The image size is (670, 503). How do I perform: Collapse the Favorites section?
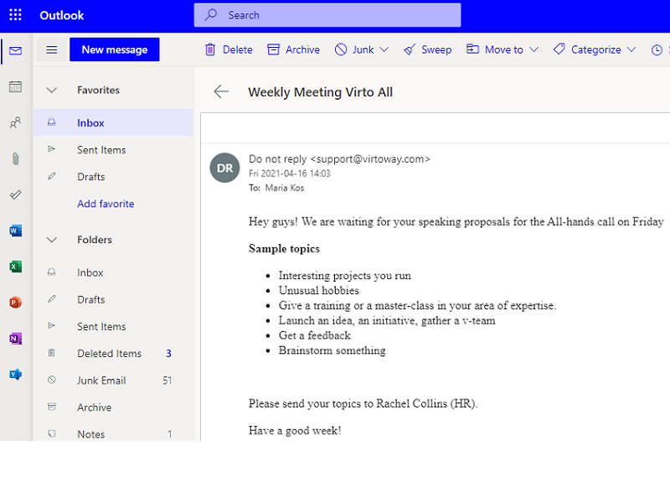[x=54, y=90]
